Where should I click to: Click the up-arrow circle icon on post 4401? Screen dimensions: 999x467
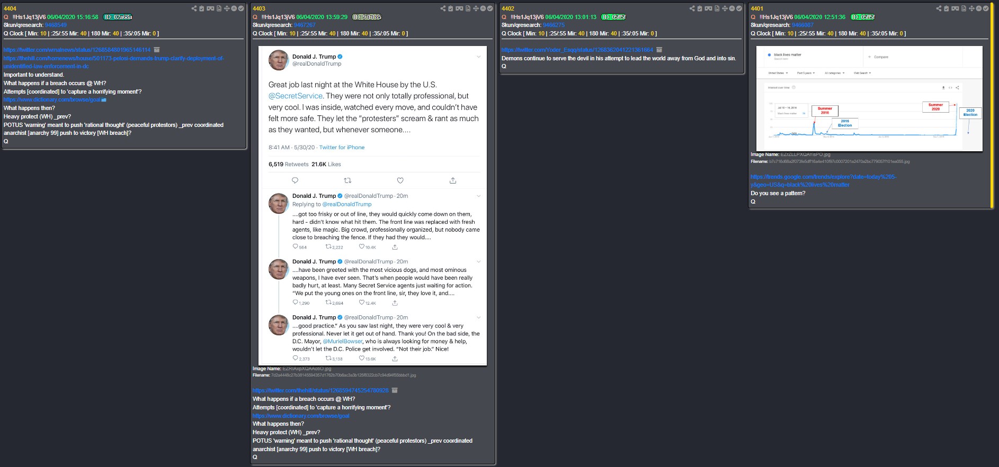(979, 8)
